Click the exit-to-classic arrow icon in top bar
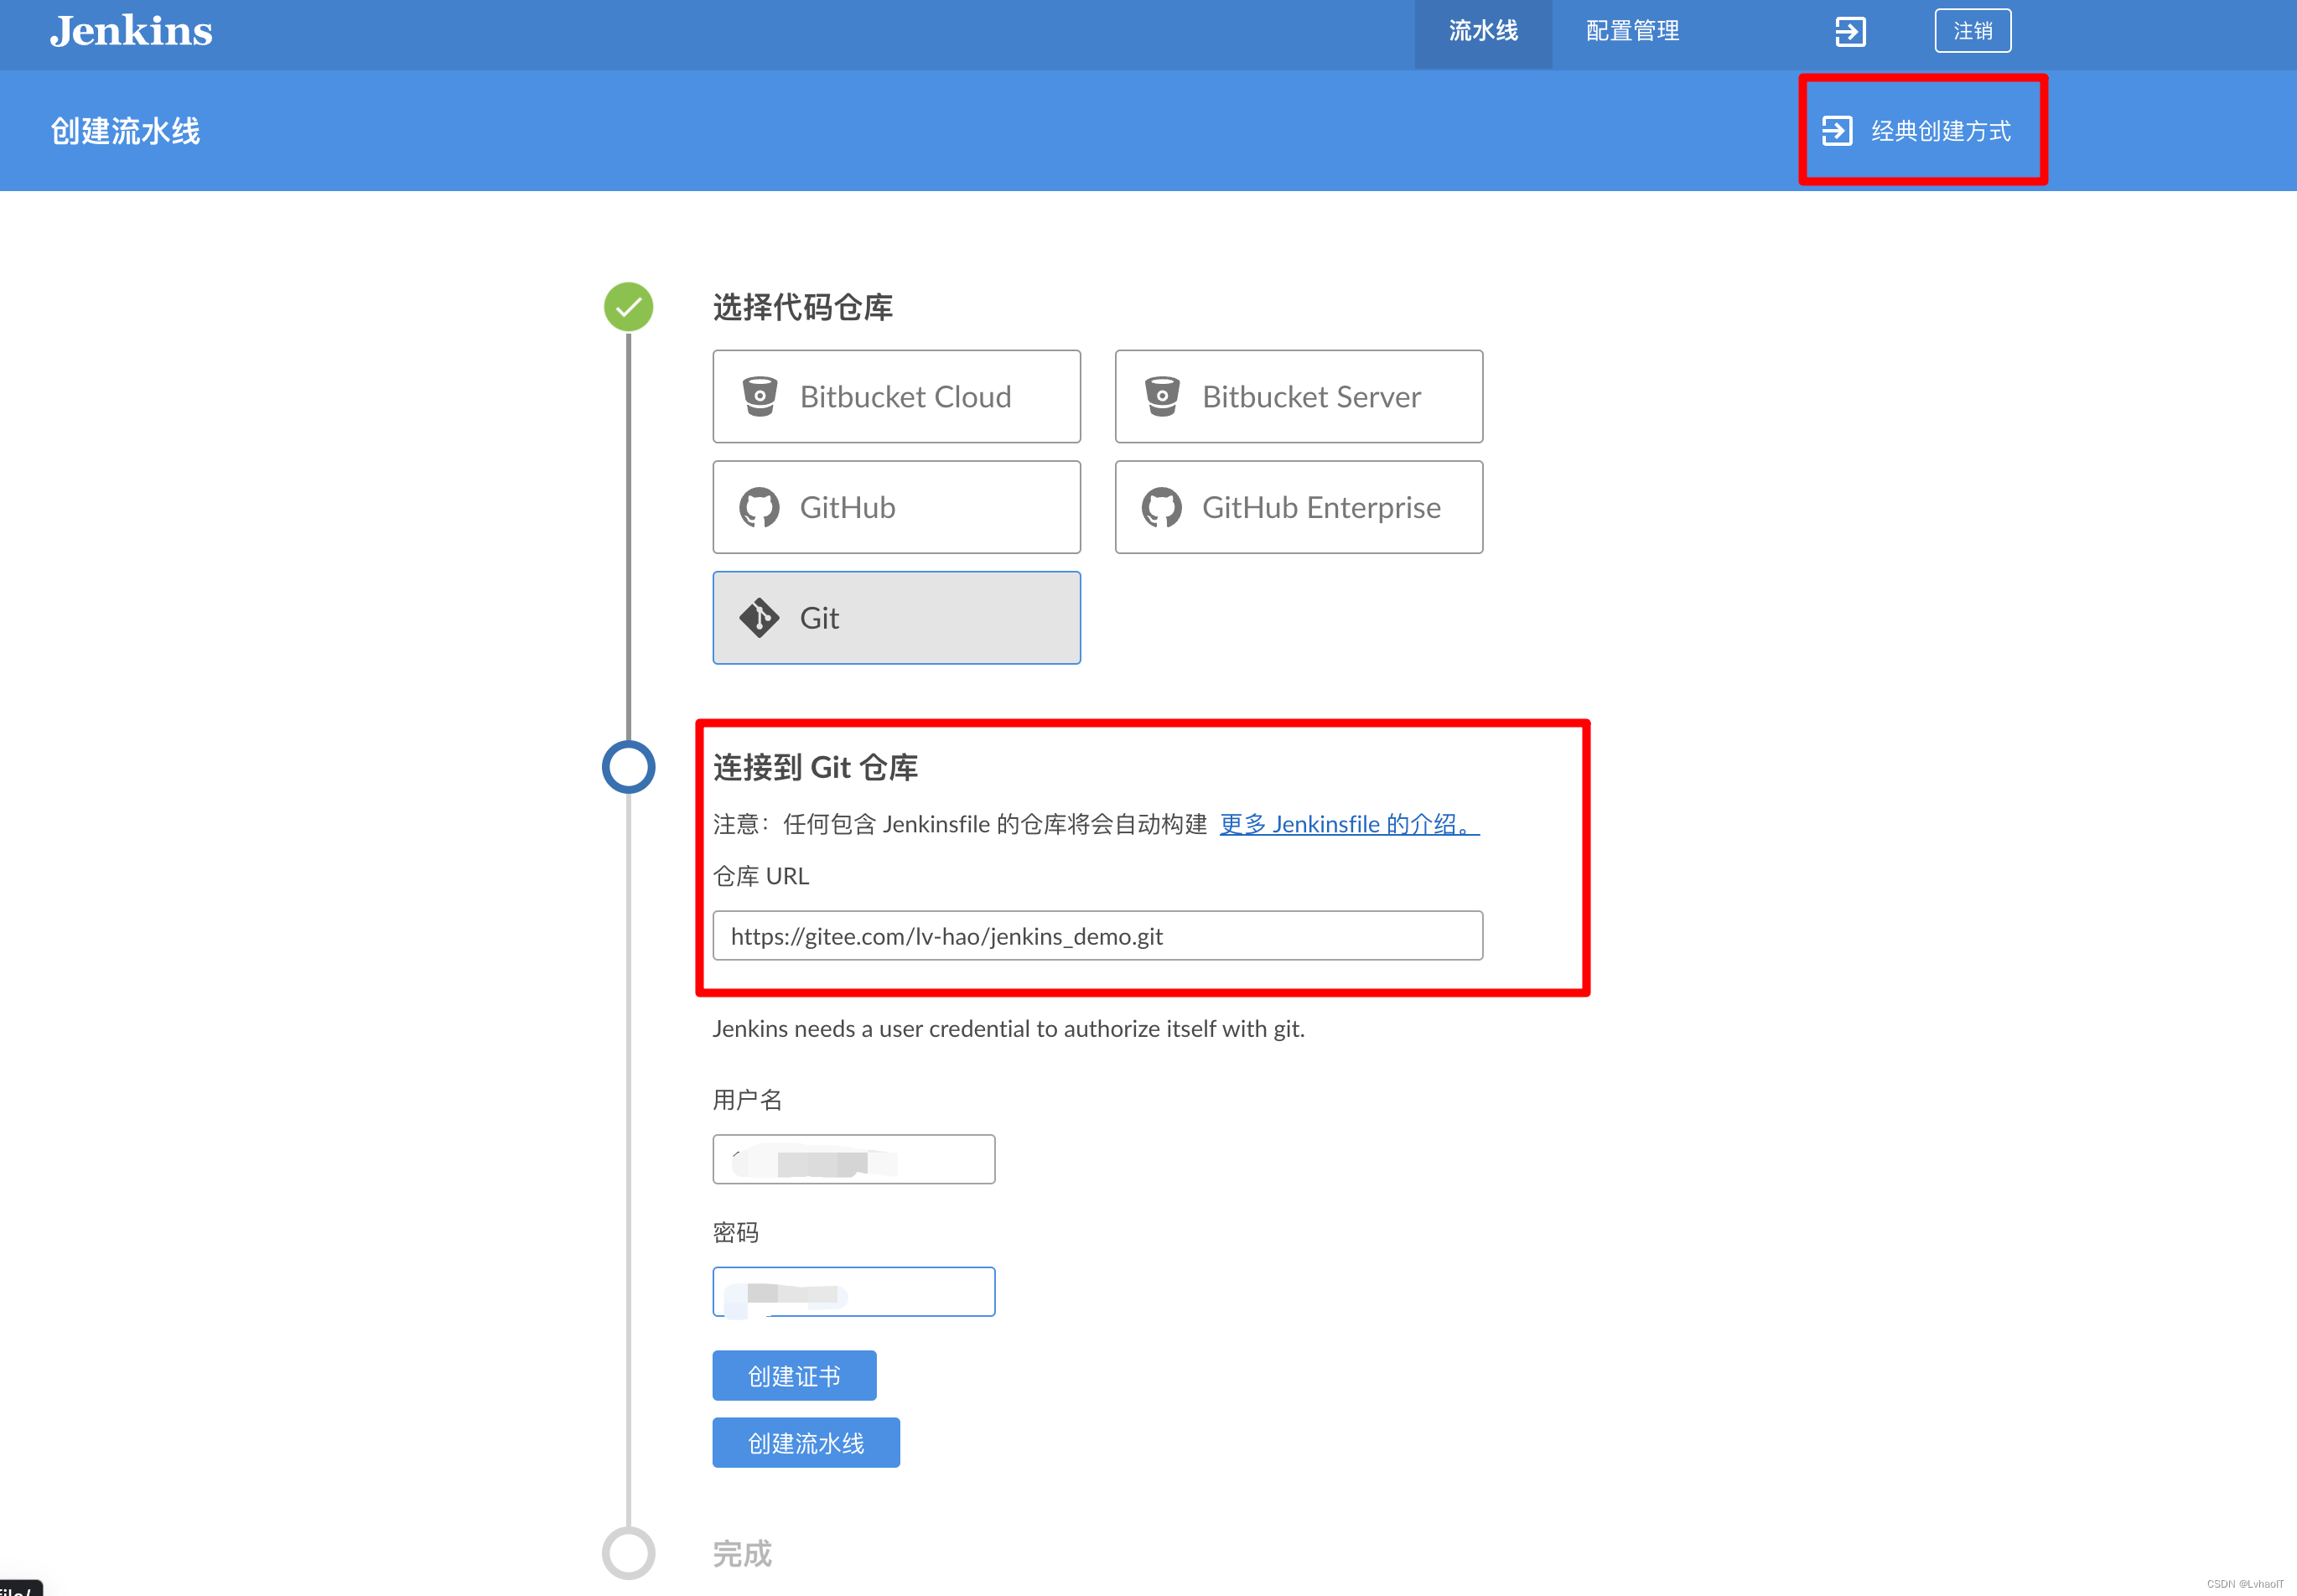 tap(1850, 32)
